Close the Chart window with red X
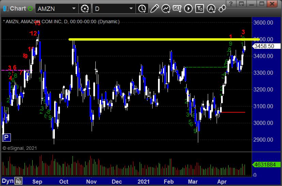Image resolution: width=282 pixels, height=186 pixels. (x=272, y=4)
